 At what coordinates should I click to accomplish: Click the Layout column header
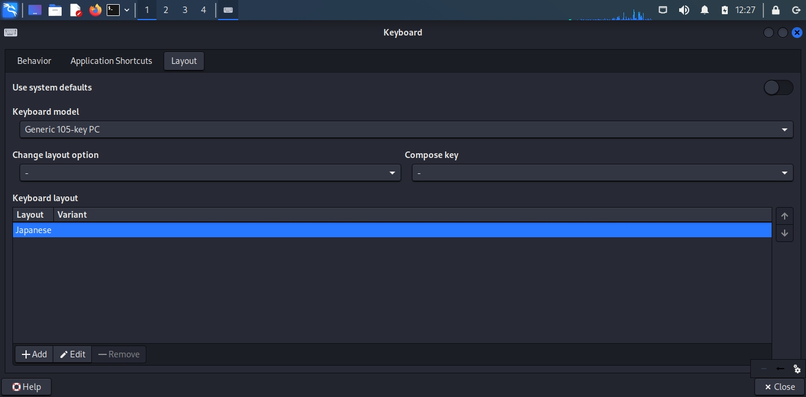coord(33,215)
